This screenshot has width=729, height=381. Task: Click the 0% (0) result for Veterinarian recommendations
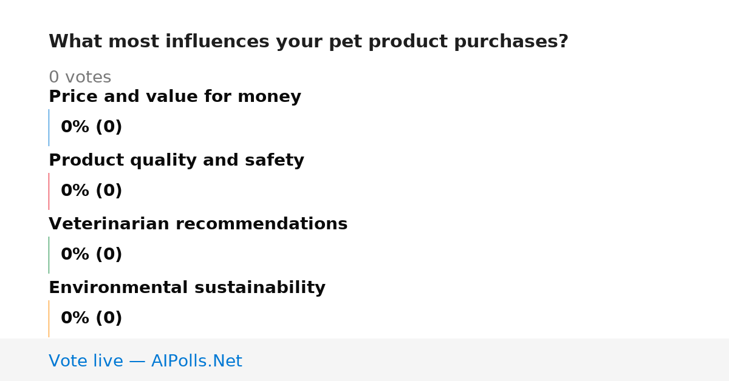[x=92, y=255]
